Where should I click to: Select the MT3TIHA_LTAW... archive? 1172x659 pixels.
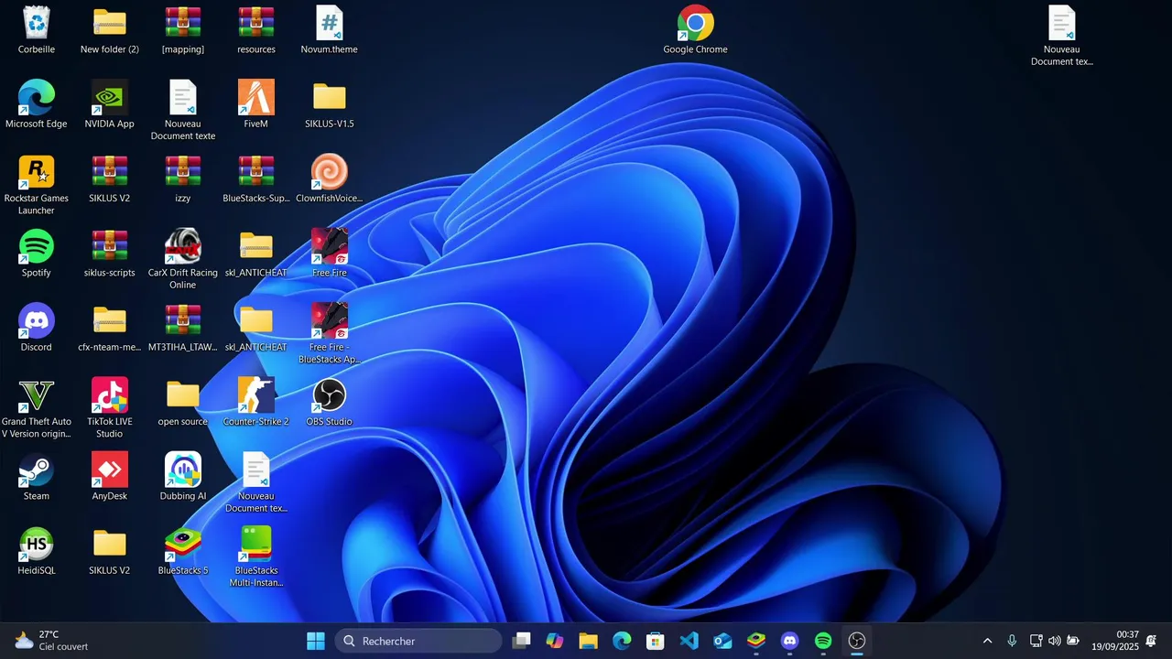183,320
